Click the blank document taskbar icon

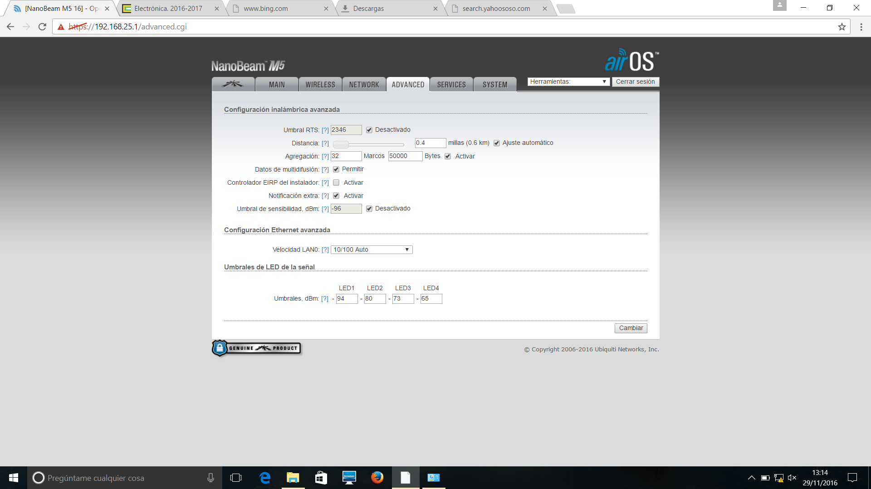coord(406,478)
